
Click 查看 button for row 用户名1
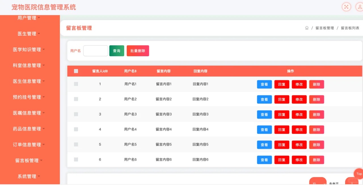pos(264,84)
